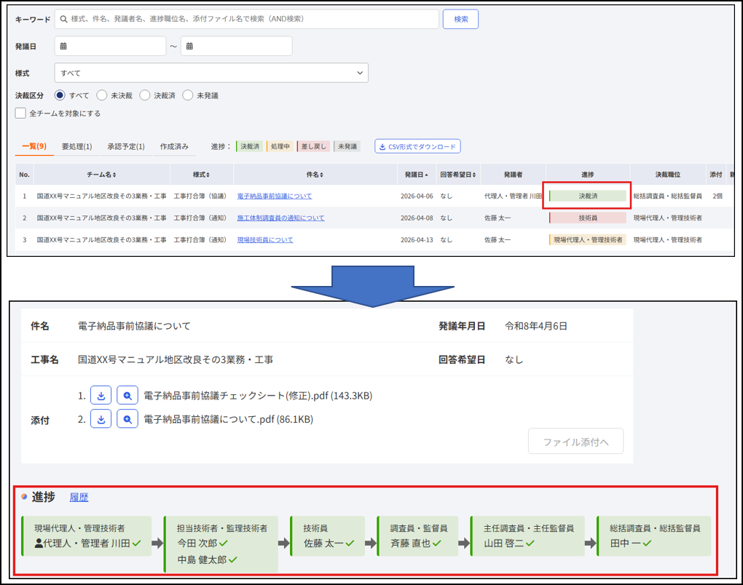Open calendar icon of start 発議日 field

[x=63, y=47]
